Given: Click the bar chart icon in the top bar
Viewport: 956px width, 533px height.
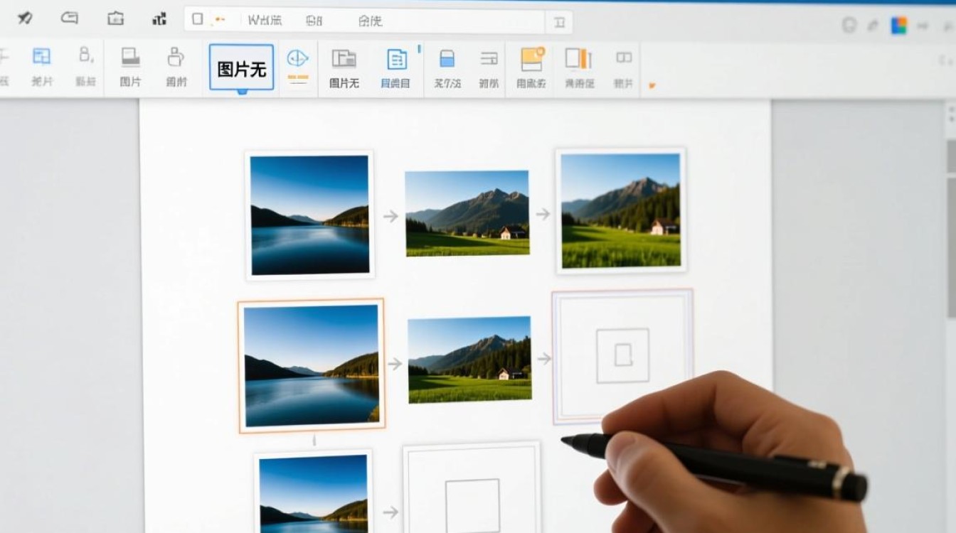Looking at the screenshot, I should pyautogui.click(x=159, y=19).
